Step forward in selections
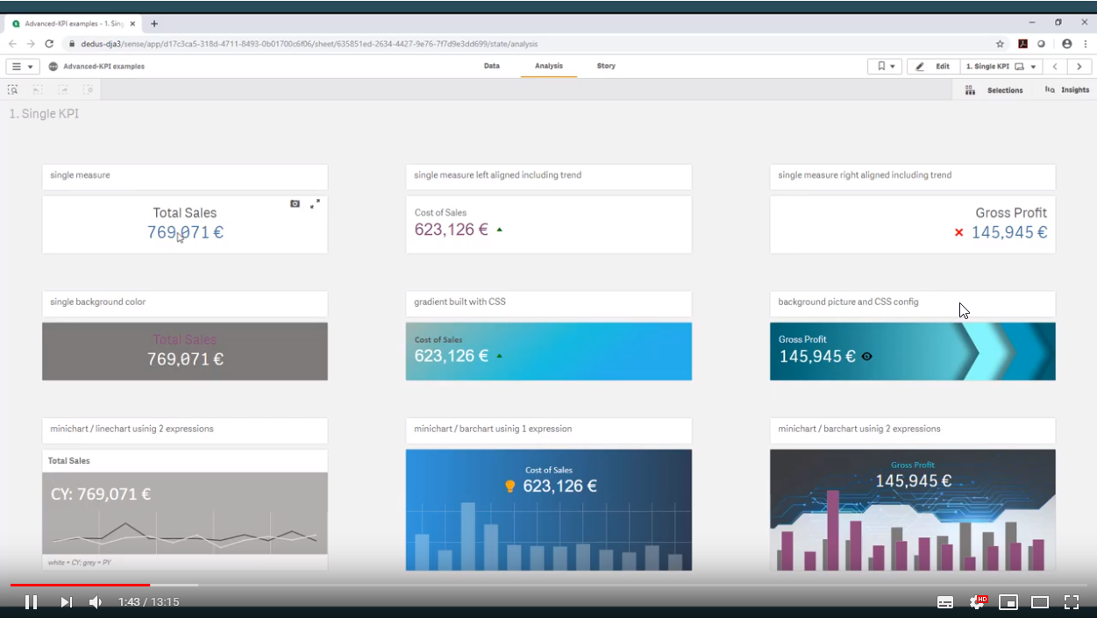 point(63,89)
